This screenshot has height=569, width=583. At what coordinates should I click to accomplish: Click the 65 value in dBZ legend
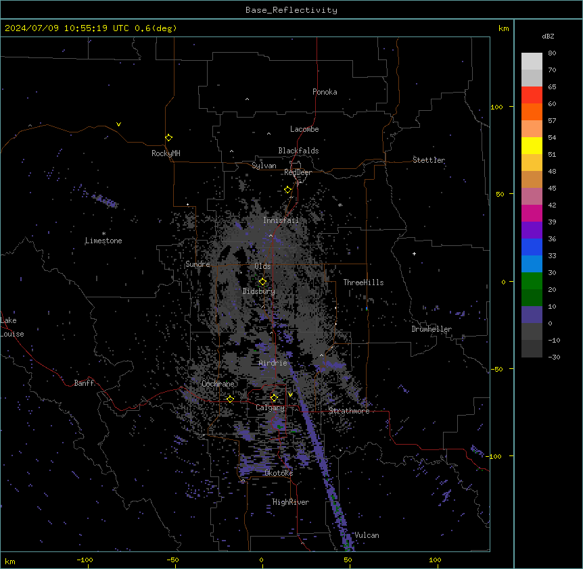click(552, 87)
